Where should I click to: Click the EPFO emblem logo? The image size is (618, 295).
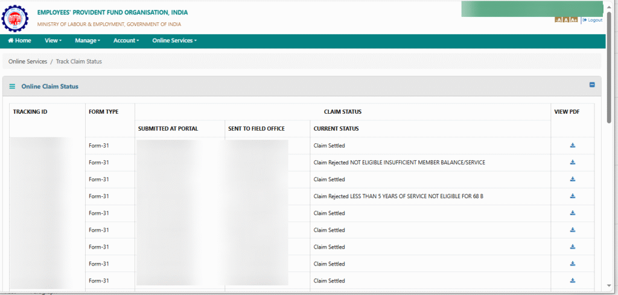pos(15,18)
